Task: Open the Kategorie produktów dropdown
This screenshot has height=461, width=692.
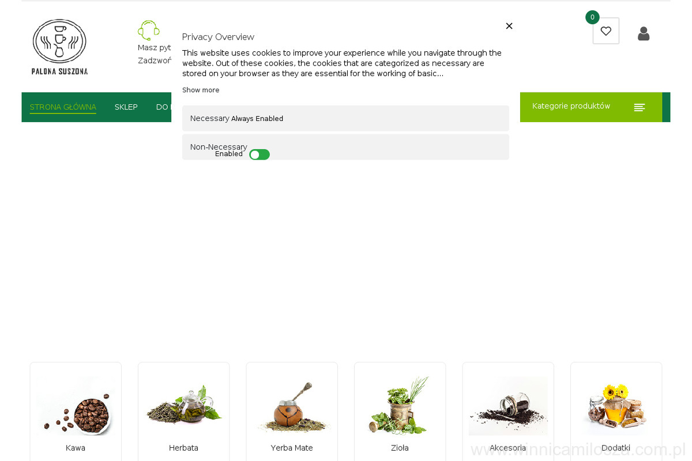Action: [x=591, y=107]
